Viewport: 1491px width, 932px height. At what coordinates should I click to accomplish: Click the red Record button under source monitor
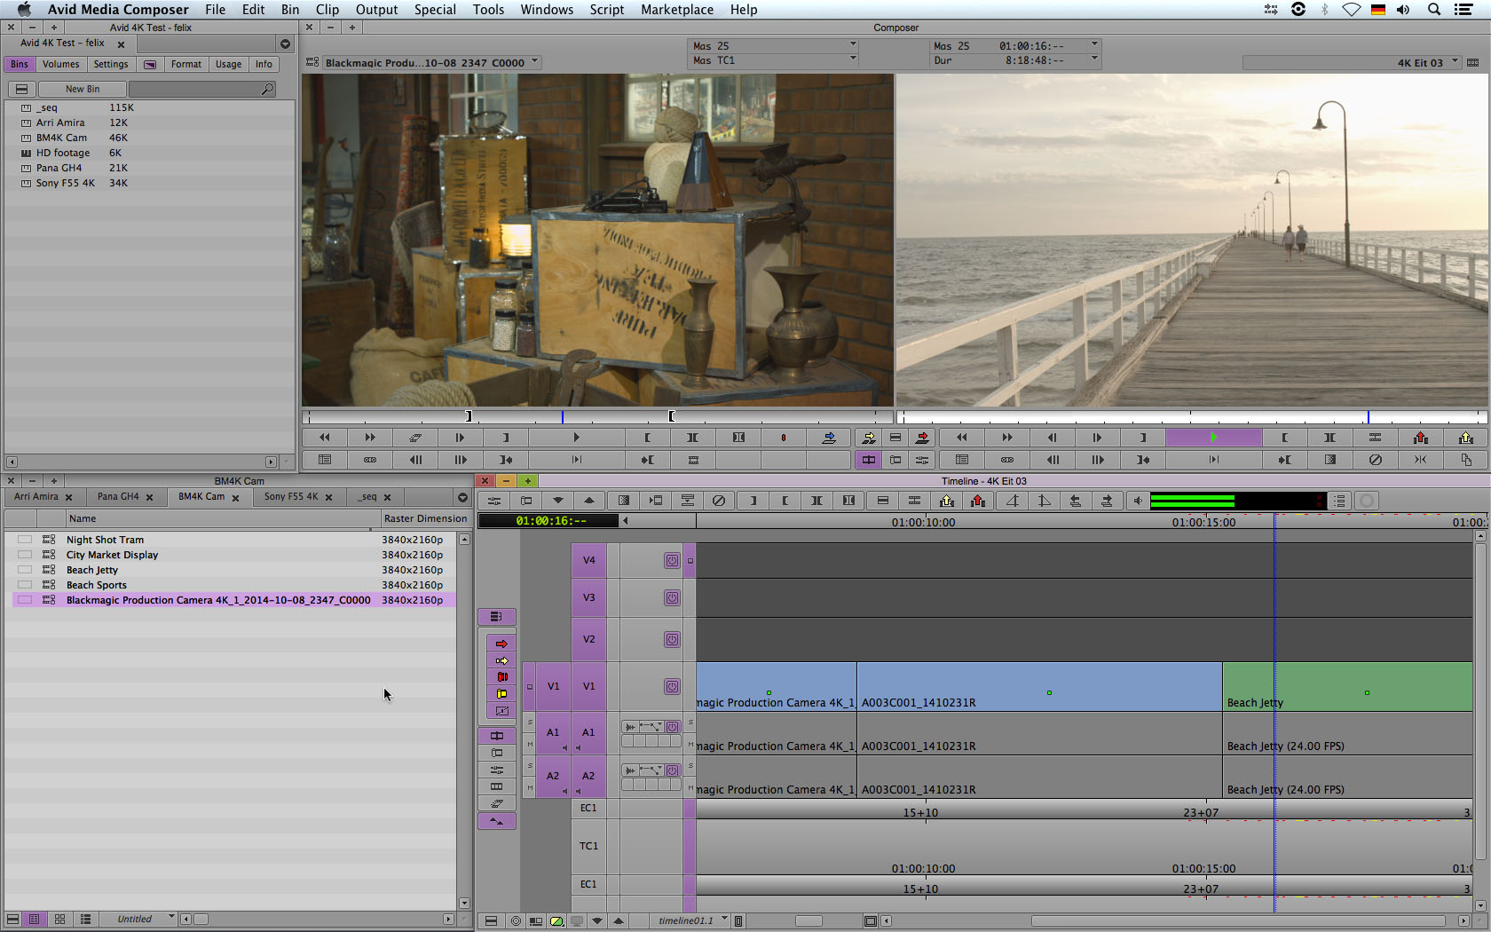click(x=783, y=438)
